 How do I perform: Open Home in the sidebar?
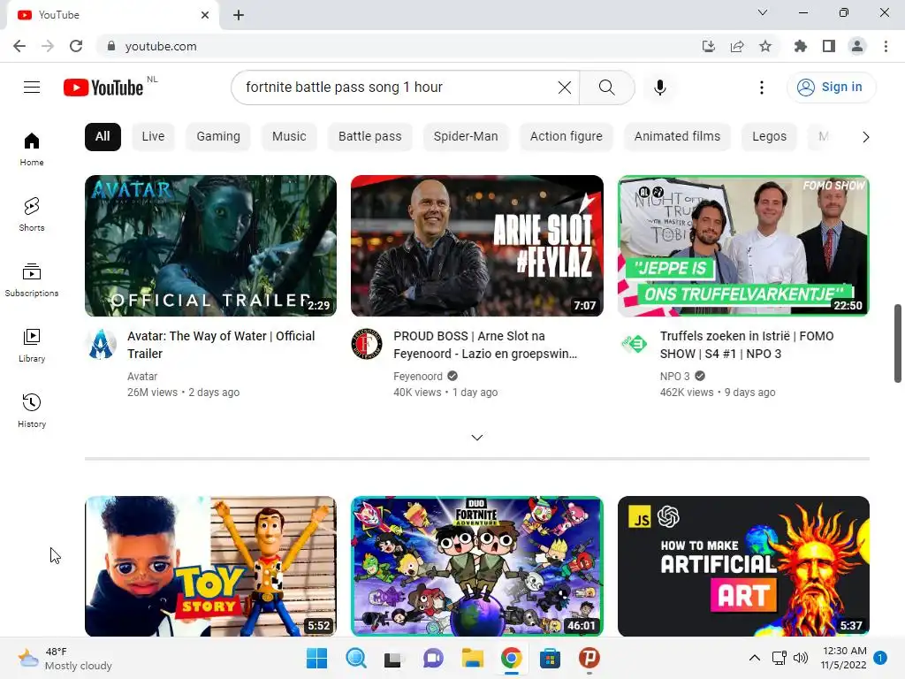[x=32, y=149]
